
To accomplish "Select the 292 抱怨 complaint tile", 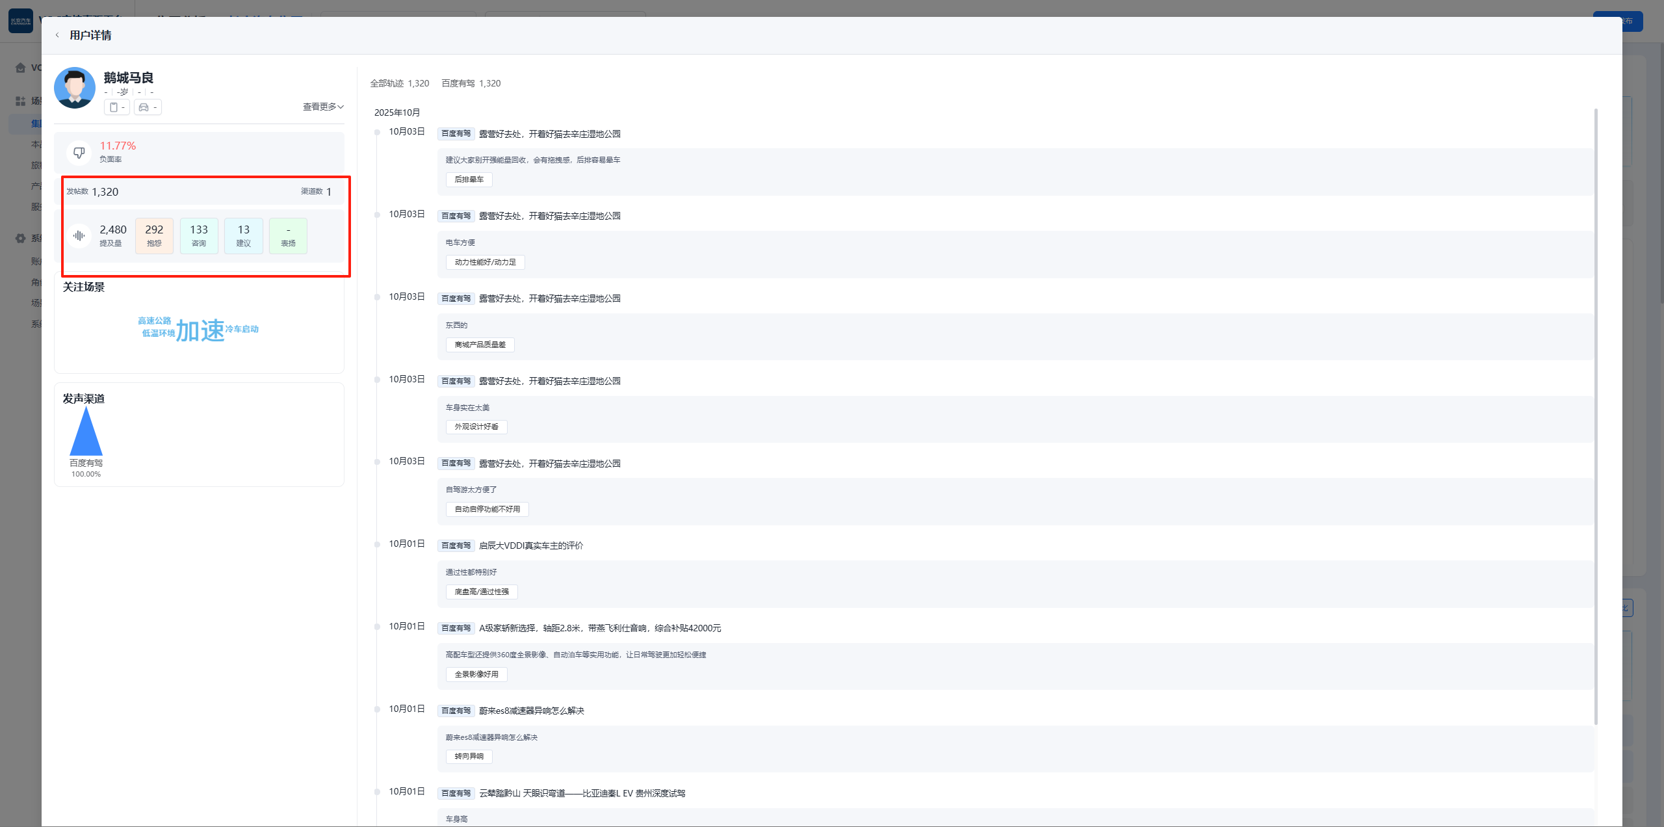I will pos(154,235).
